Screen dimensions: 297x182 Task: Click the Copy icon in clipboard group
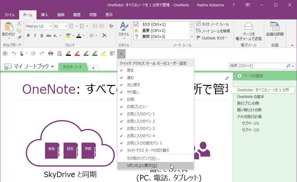tap(19, 31)
